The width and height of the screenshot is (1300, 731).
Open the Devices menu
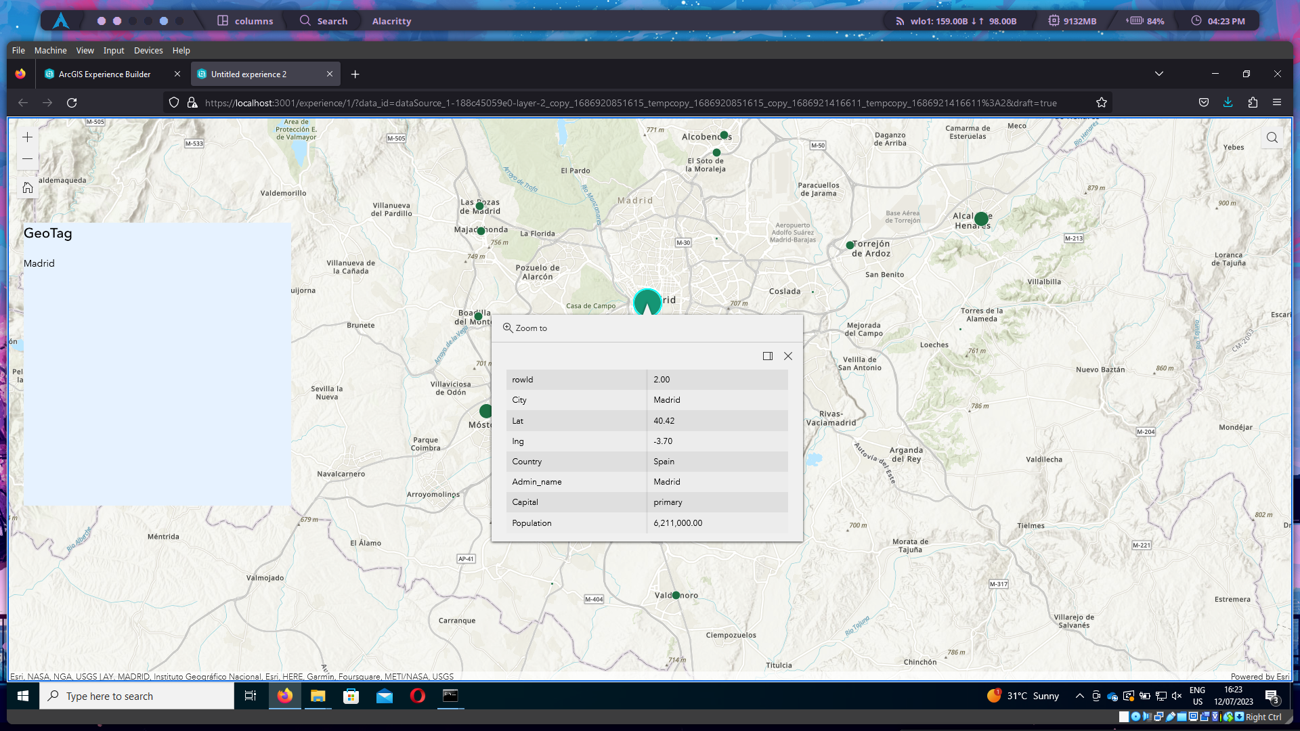pos(148,51)
